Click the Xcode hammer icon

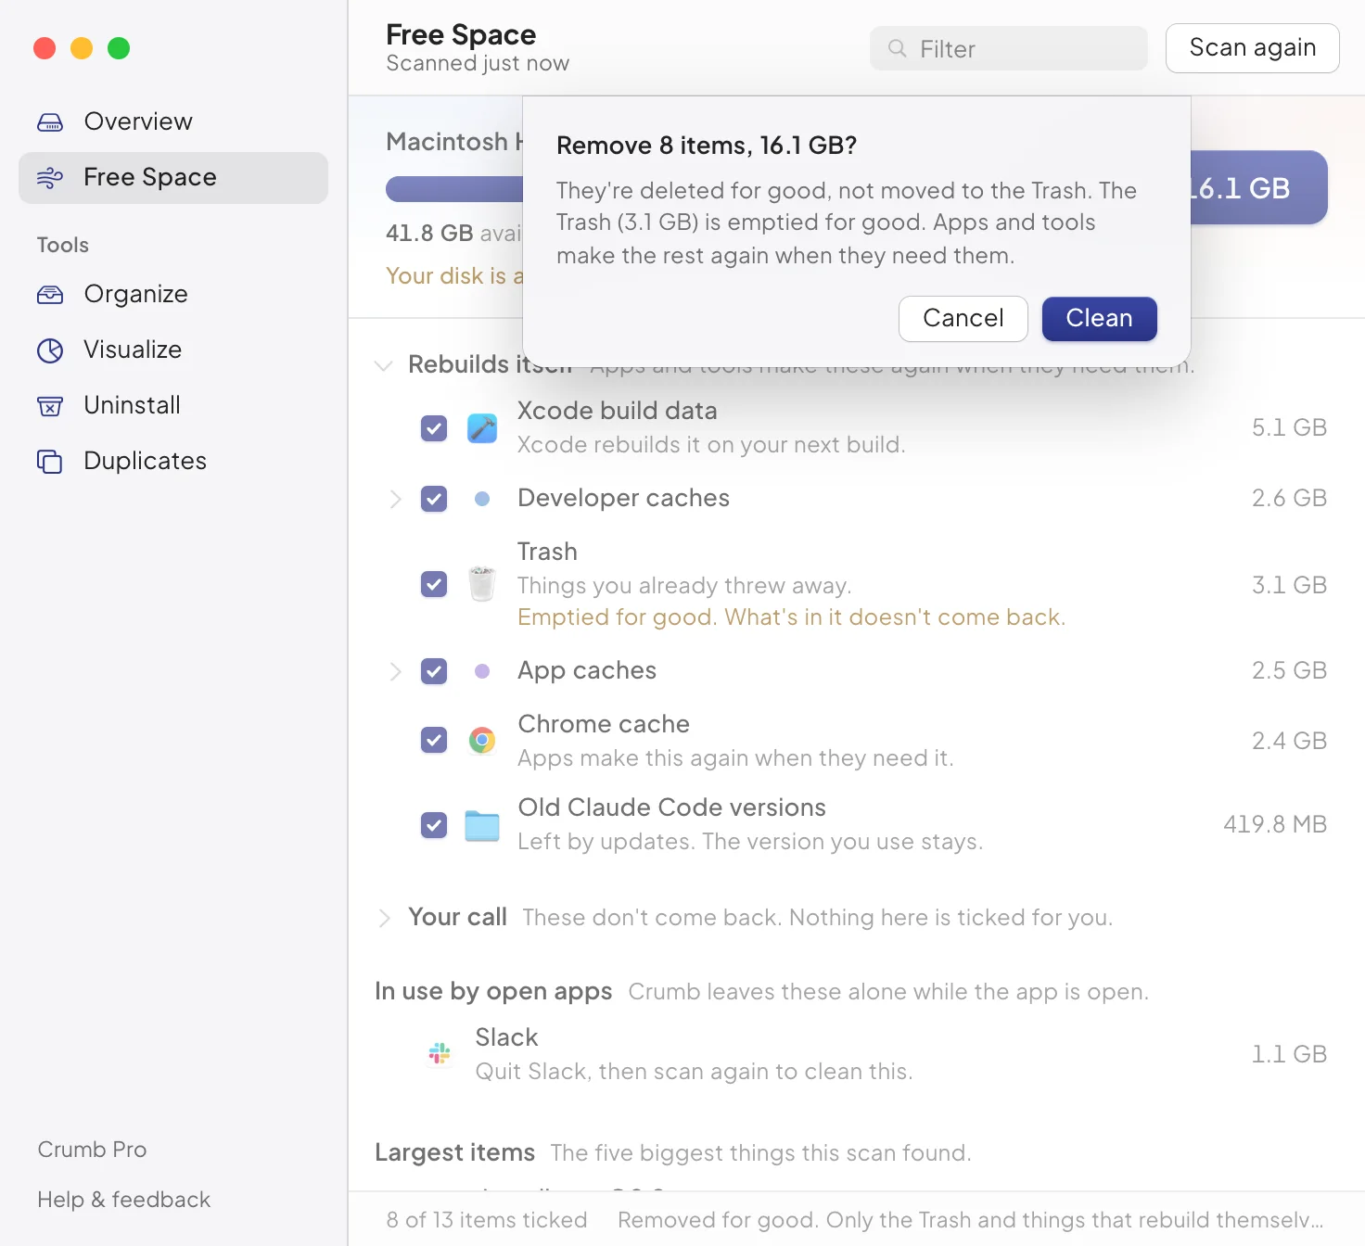[x=482, y=428]
